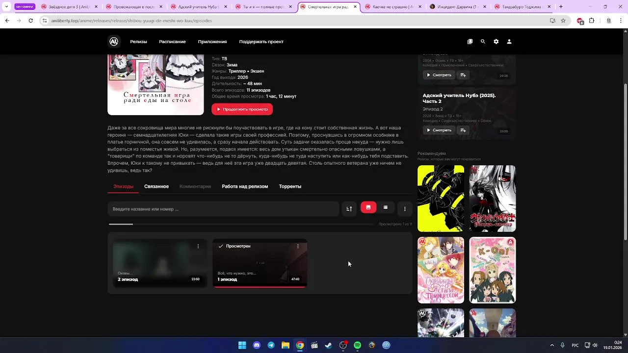Viewport: 628px width, 353px height.
Task: Switch to the Торренты tab
Action: click(x=290, y=186)
